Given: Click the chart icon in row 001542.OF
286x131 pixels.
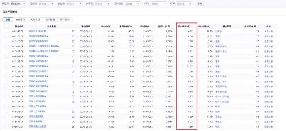Looking at the screenshot, I should [73, 31].
